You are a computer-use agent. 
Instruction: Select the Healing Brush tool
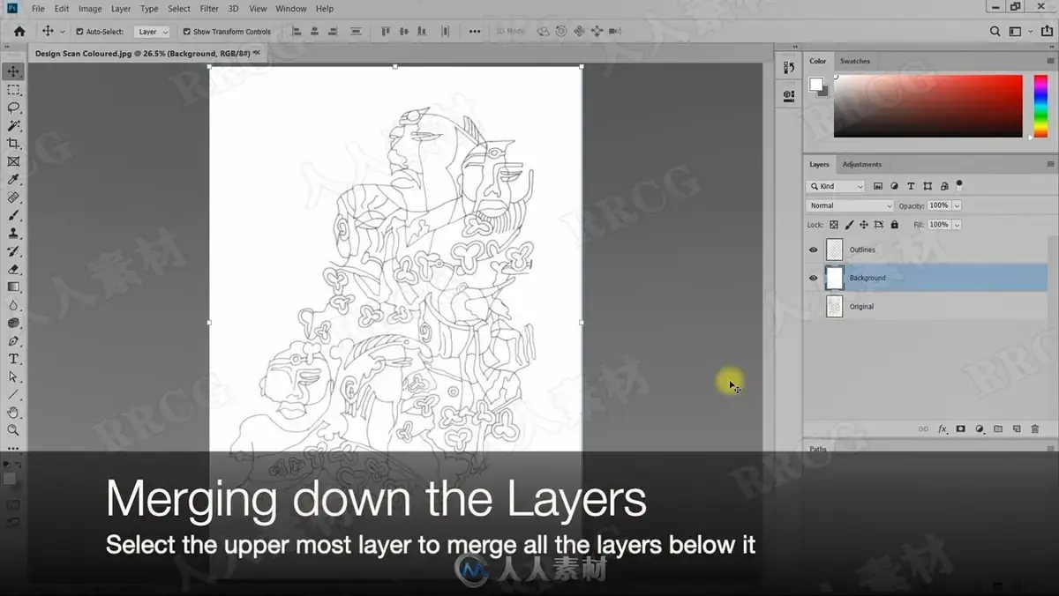tap(13, 197)
